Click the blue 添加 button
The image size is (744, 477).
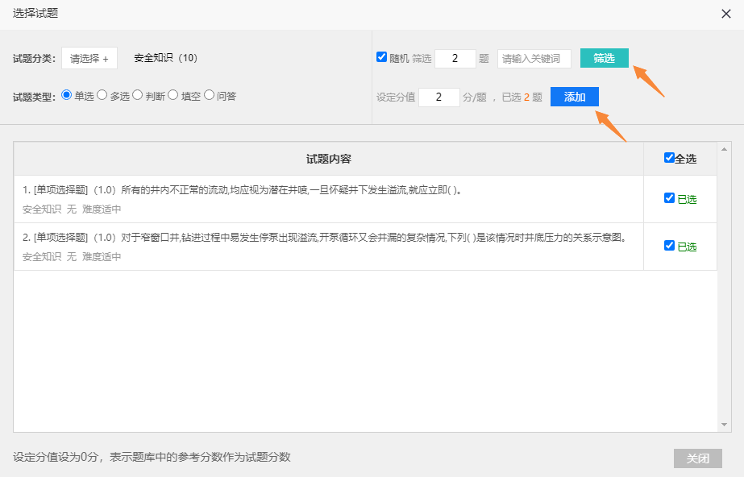click(574, 97)
